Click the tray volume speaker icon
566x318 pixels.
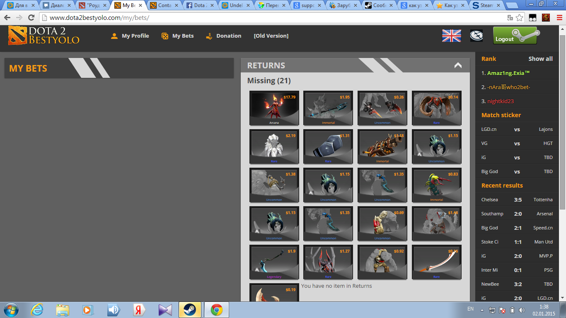tap(522, 310)
